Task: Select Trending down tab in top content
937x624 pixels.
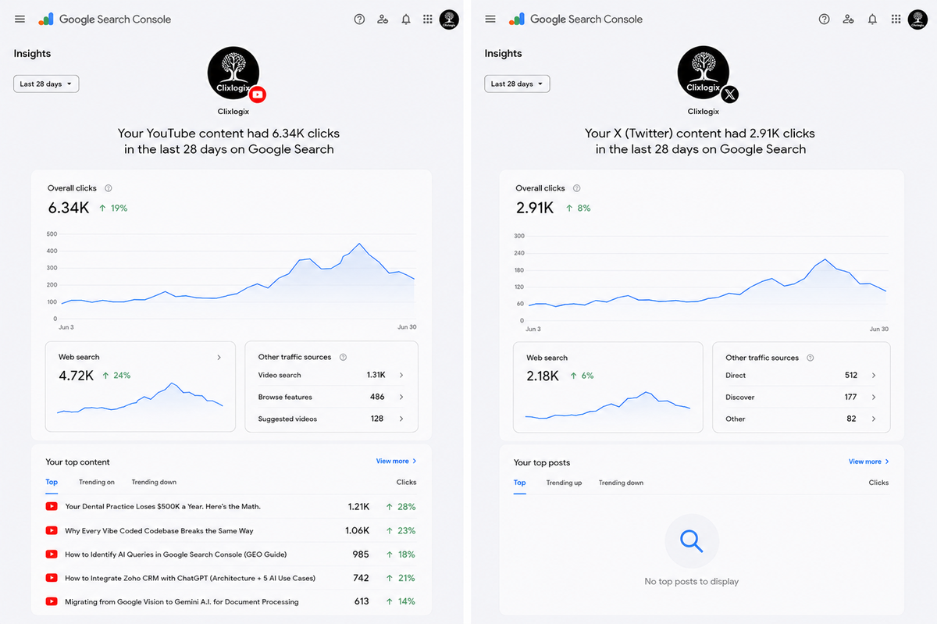Action: pyautogui.click(x=154, y=482)
